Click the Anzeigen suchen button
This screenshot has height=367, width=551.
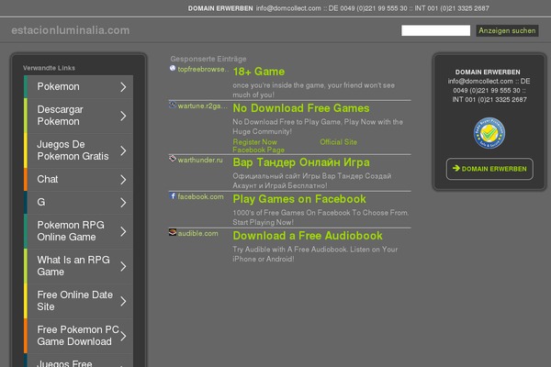[507, 30]
